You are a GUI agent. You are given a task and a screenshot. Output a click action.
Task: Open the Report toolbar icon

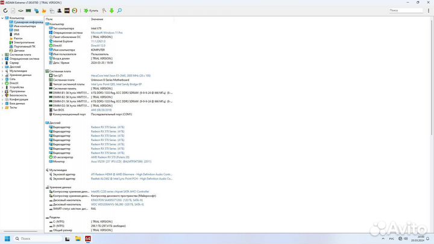click(13, 10)
